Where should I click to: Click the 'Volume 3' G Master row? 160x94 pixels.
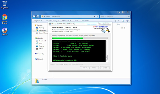coord(72,50)
